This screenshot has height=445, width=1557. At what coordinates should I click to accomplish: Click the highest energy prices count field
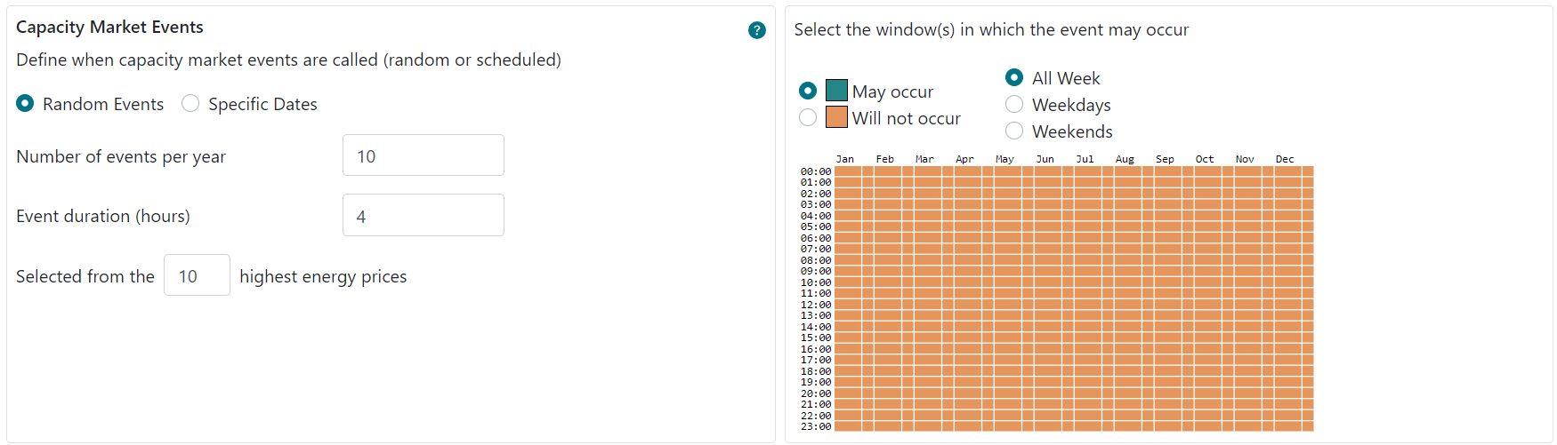coord(197,275)
